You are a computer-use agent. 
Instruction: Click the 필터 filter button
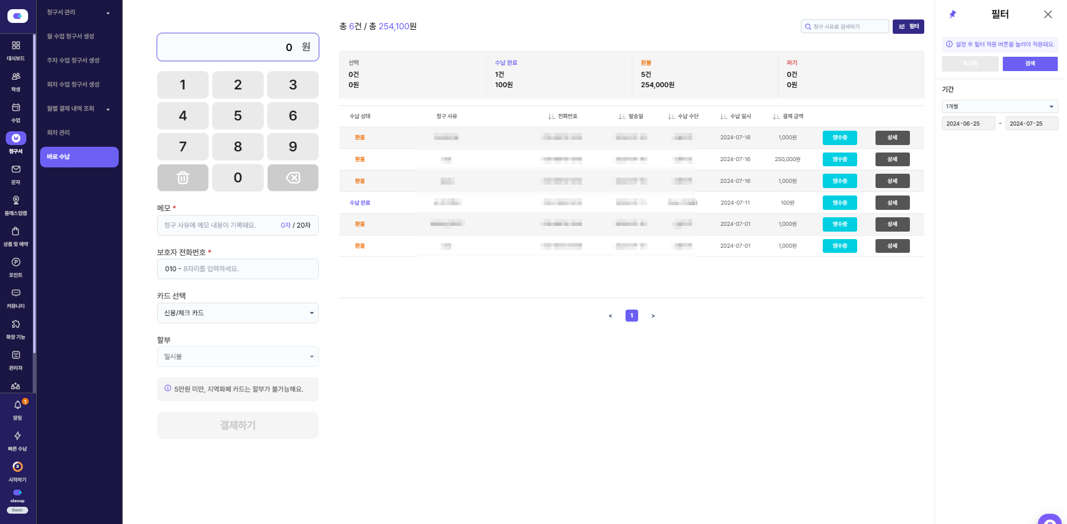pyautogui.click(x=908, y=26)
